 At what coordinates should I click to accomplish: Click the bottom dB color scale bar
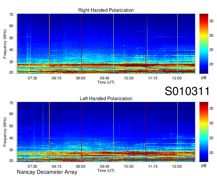(204, 132)
